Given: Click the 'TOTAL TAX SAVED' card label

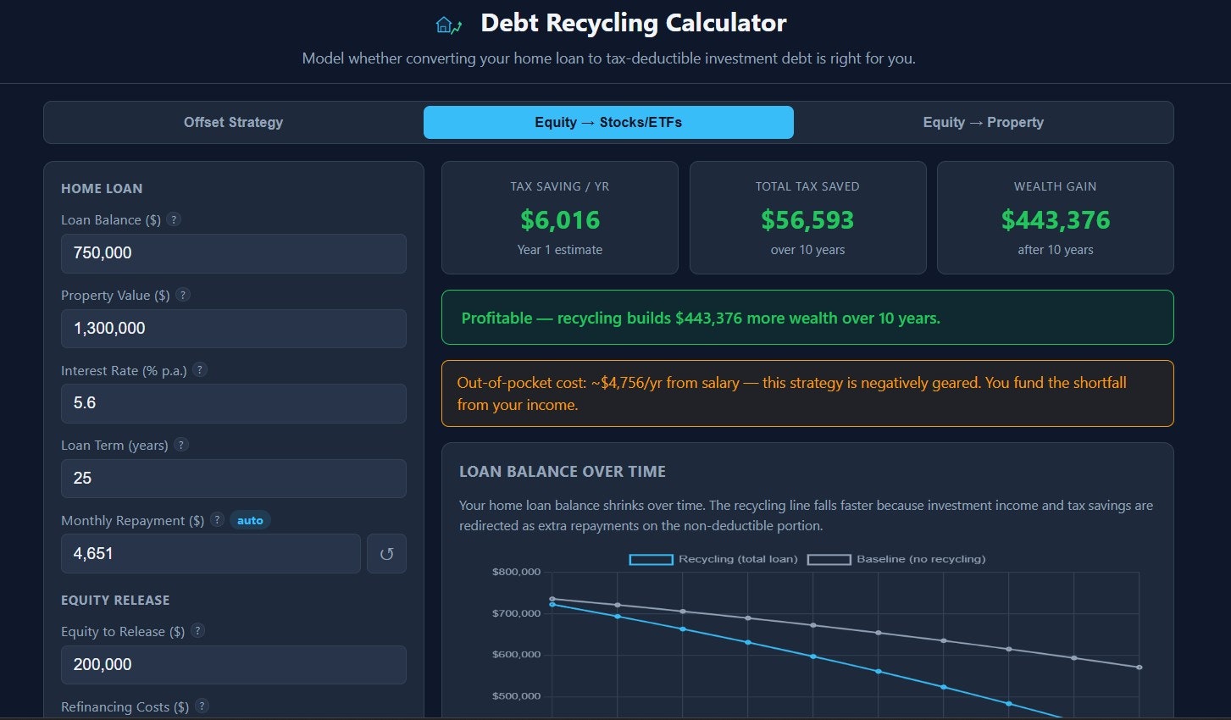Looking at the screenshot, I should pos(807,186).
